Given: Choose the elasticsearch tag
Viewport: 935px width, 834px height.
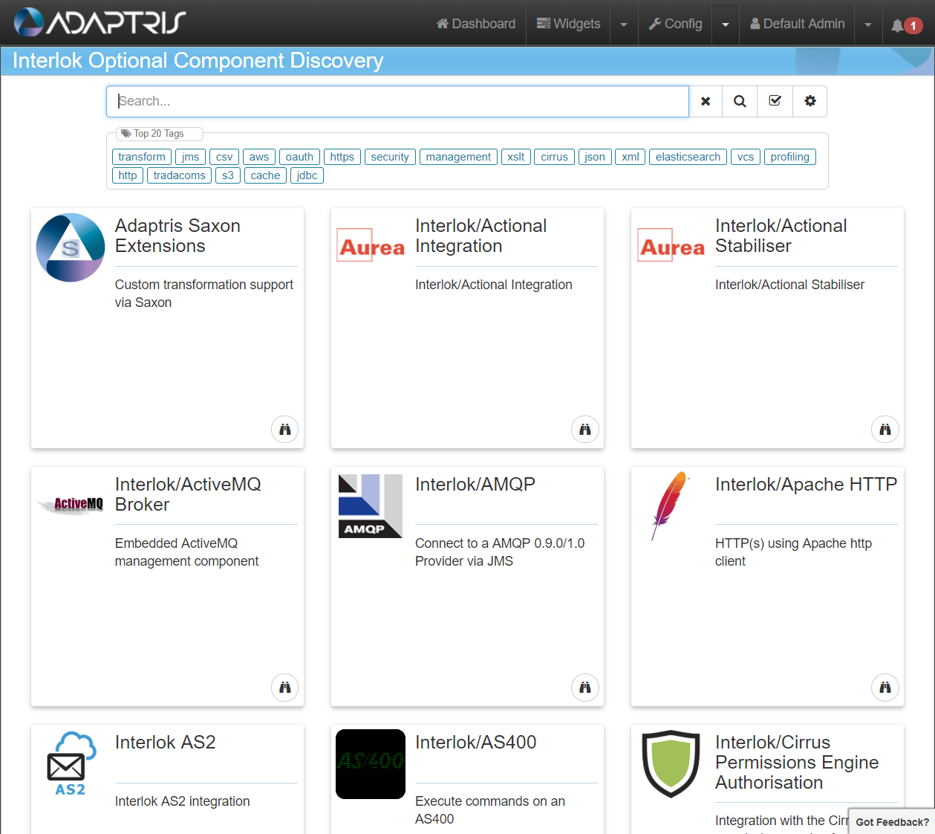Looking at the screenshot, I should point(688,157).
